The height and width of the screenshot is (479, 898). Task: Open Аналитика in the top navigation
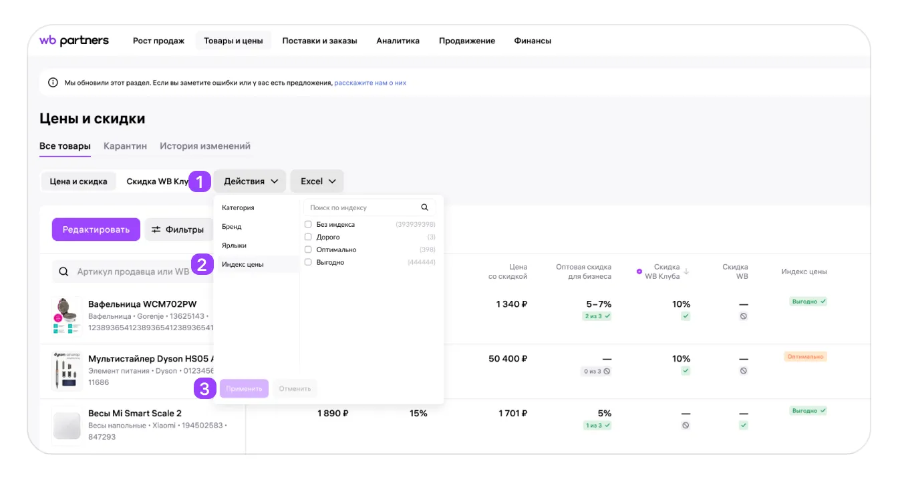(x=398, y=41)
